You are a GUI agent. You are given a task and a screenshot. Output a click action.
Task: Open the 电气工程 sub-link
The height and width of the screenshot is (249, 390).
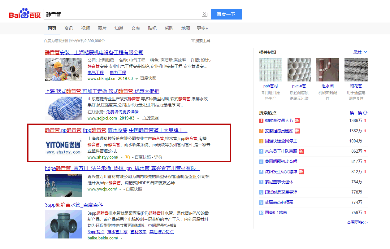pos(96,72)
